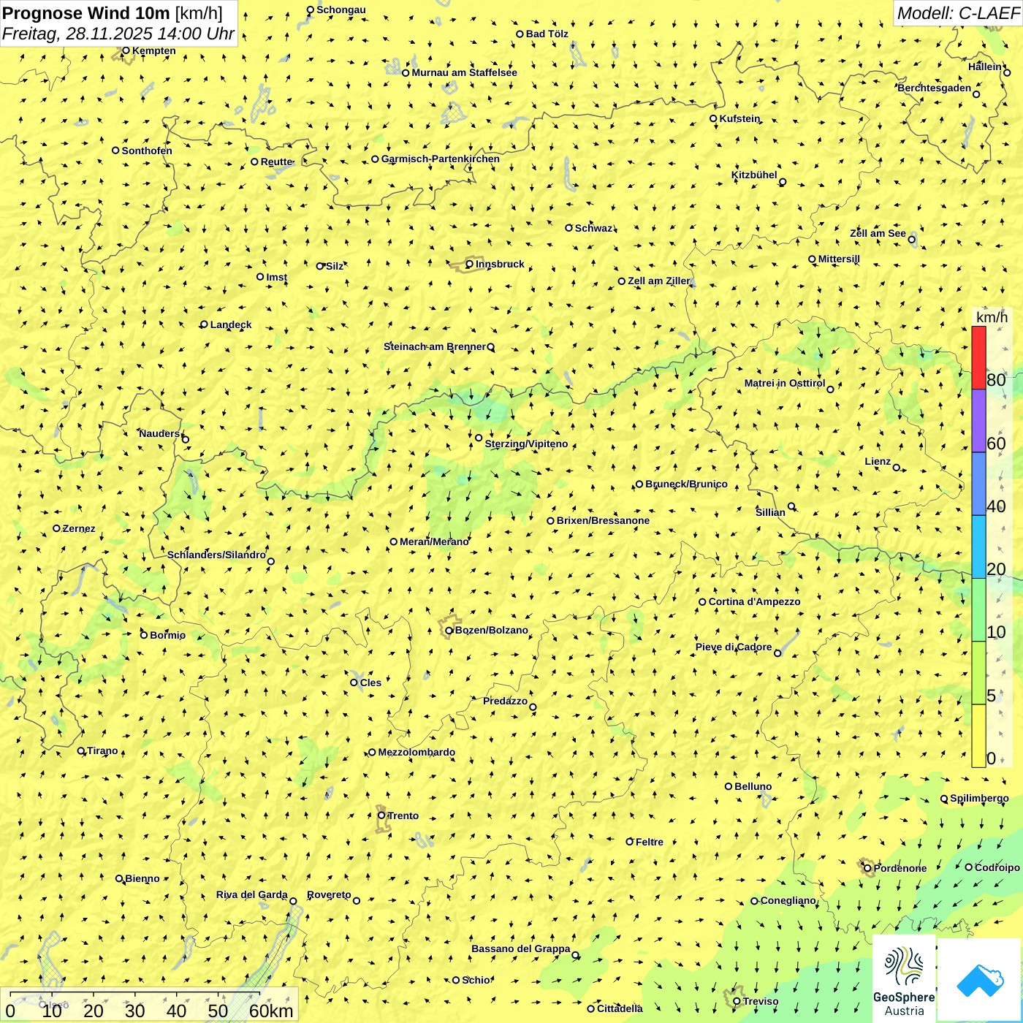Click the yellow 0-5 km/h legend color
Screen dimensions: 1023x1023
pos(978,736)
